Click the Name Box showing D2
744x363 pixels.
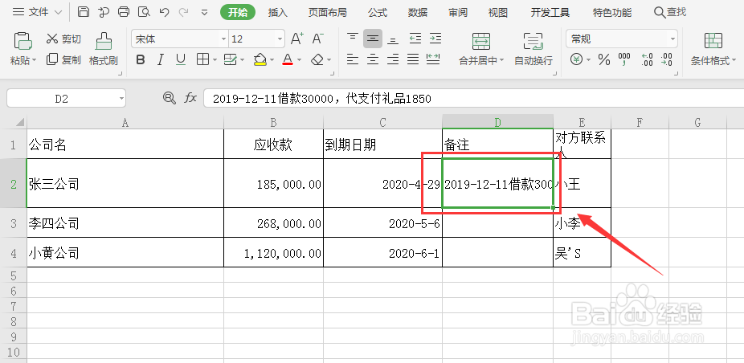[x=66, y=99]
